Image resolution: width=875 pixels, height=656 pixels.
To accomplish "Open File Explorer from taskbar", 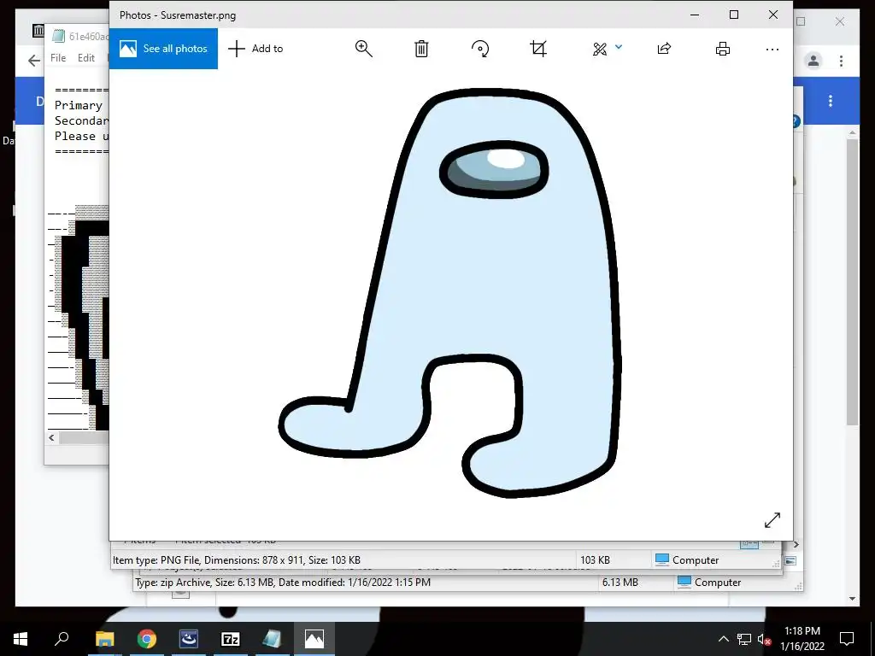I will 104,639.
